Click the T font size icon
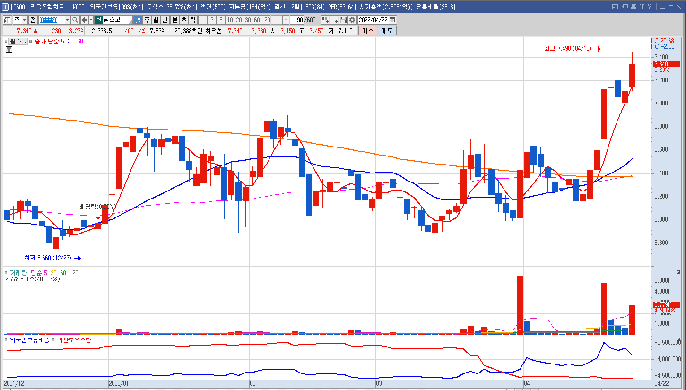Viewport: 686px width, 390px height. click(x=642, y=7)
